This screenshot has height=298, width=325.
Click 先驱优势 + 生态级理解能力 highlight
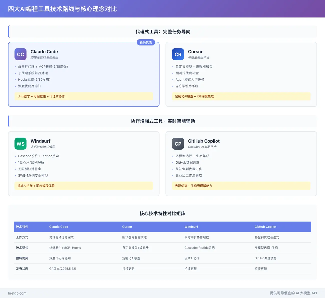(x=241, y=186)
